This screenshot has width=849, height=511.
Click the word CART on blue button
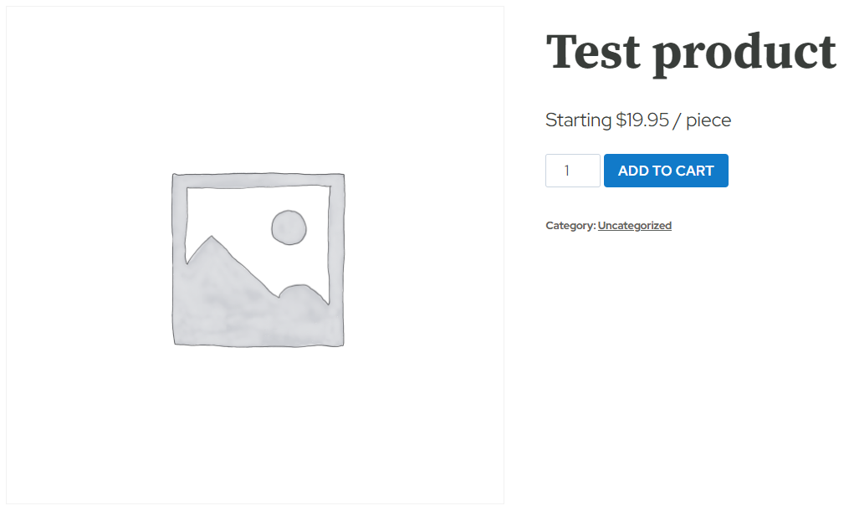point(694,171)
